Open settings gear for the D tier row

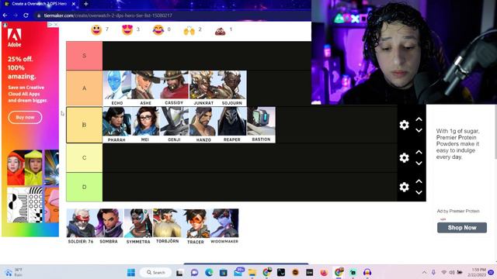(404, 187)
